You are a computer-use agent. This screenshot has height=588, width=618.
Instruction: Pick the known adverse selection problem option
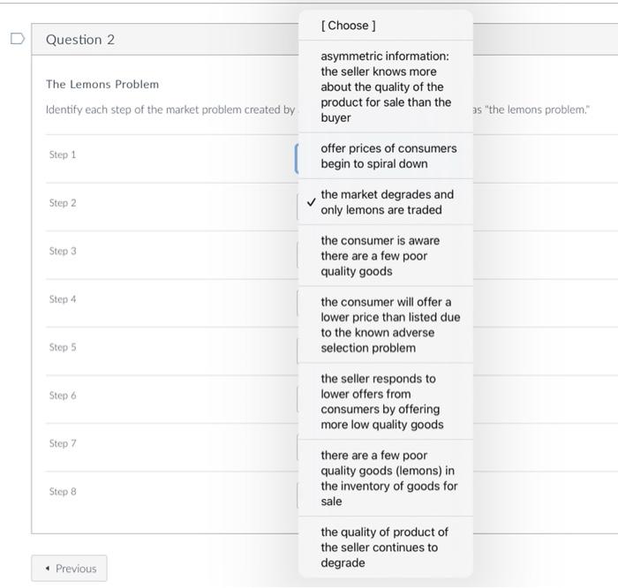click(389, 325)
